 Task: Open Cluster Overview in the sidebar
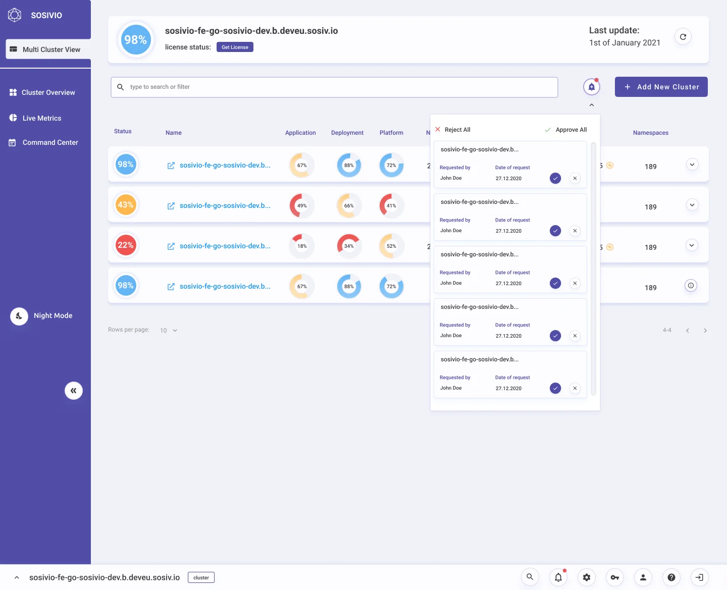pos(42,92)
